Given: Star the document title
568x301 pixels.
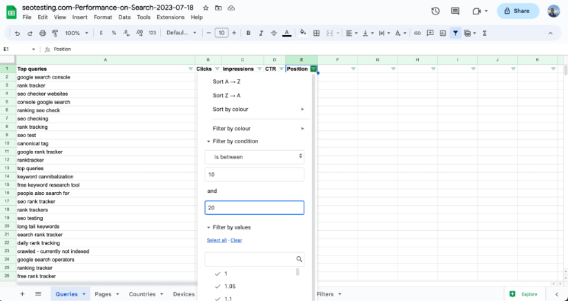Looking at the screenshot, I should point(206,8).
